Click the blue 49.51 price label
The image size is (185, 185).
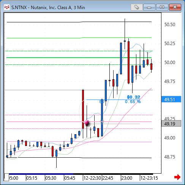tap(171, 100)
